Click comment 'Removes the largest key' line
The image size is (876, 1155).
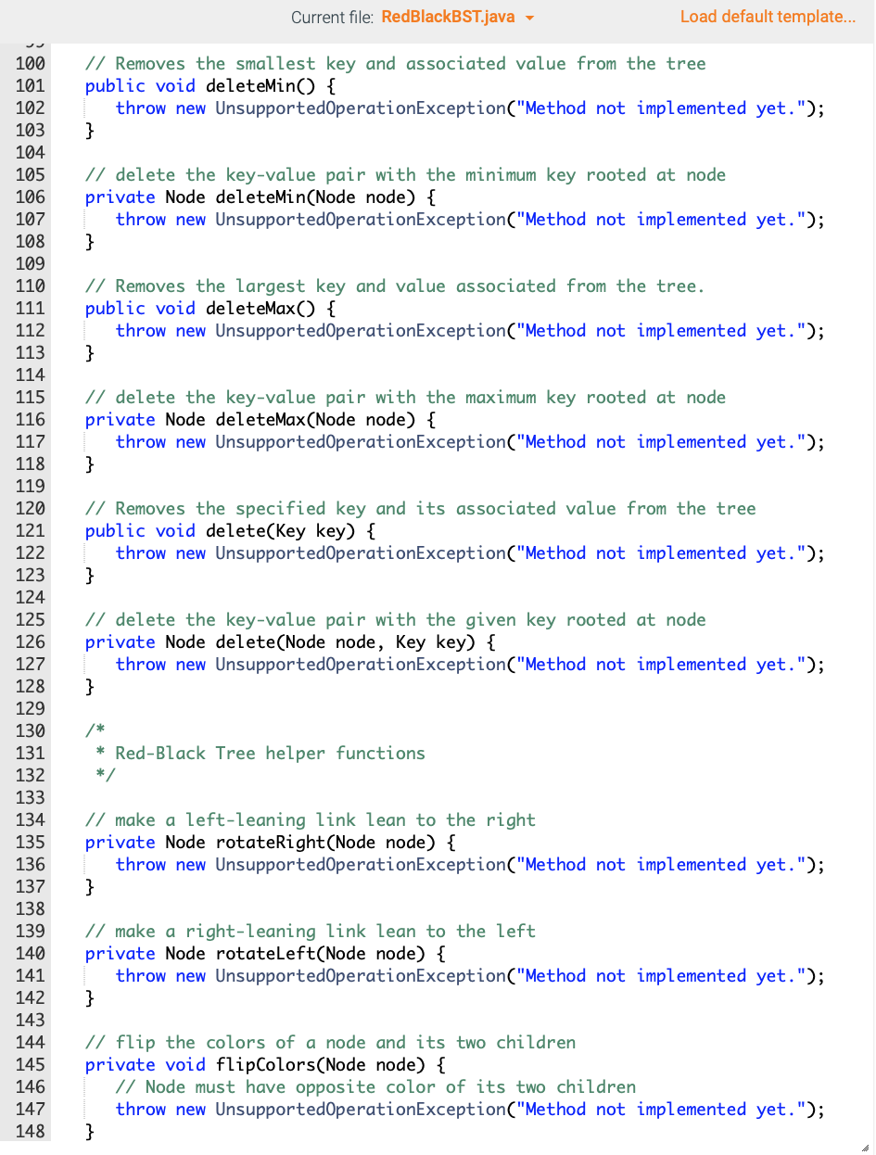point(395,286)
